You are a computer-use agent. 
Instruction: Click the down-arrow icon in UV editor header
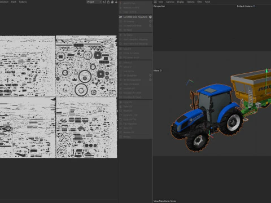pyautogui.click(x=116, y=2)
